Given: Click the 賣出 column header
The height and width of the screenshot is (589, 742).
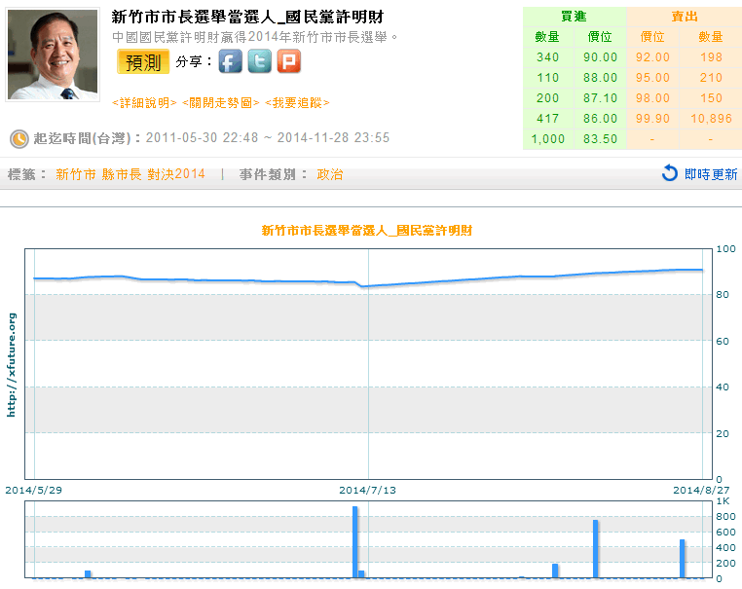Looking at the screenshot, I should coord(685,17).
